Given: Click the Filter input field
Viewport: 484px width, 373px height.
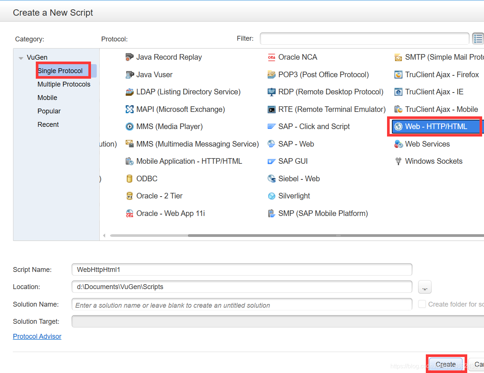Looking at the screenshot, I should [364, 38].
